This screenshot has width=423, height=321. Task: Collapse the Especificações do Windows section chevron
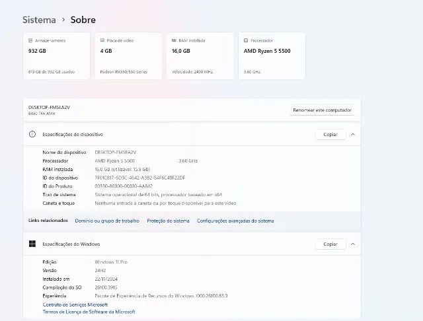pyautogui.click(x=353, y=244)
